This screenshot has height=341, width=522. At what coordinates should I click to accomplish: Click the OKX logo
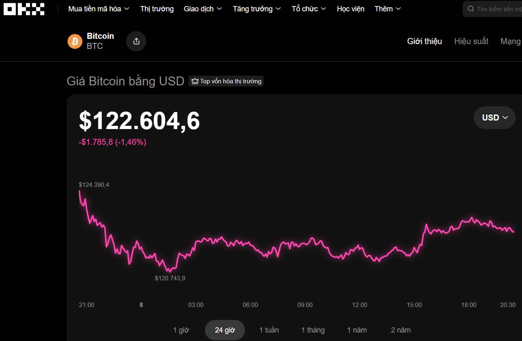pos(24,8)
